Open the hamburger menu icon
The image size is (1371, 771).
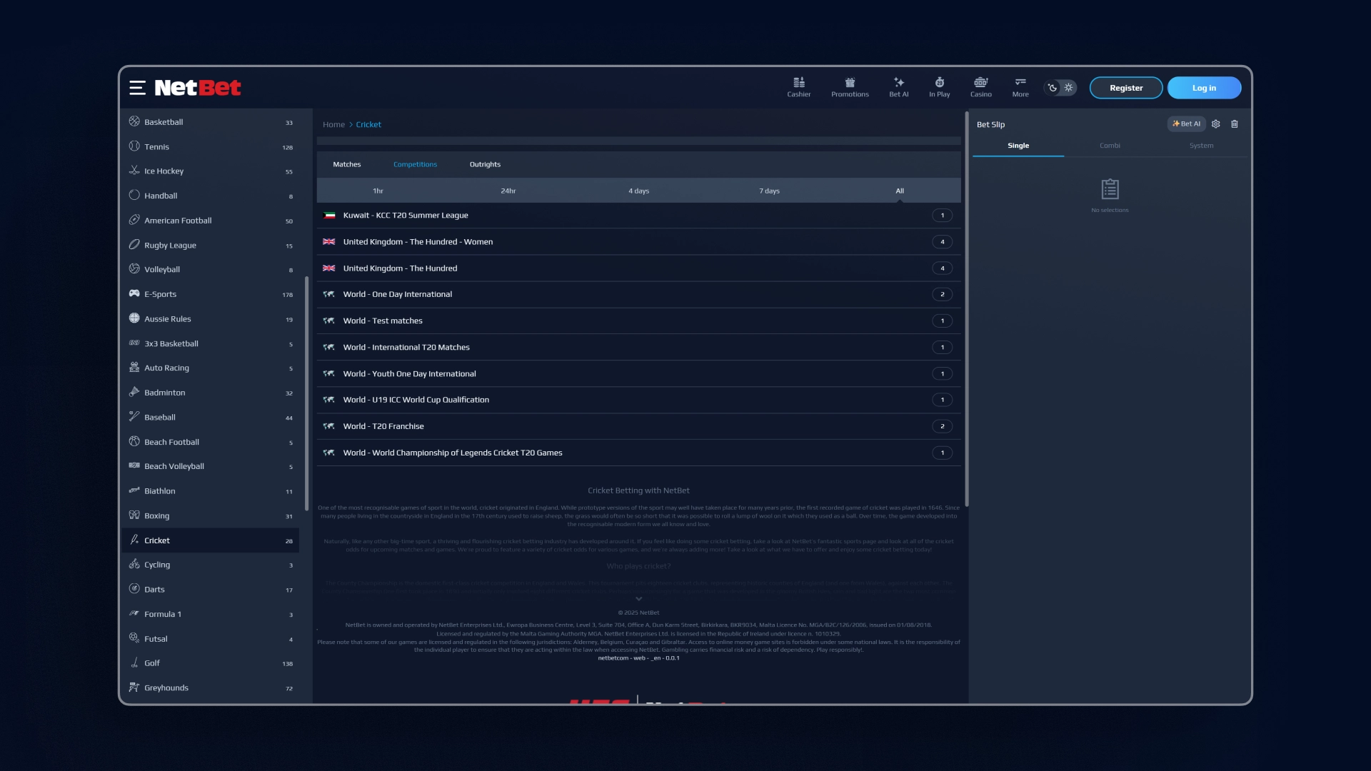point(137,88)
